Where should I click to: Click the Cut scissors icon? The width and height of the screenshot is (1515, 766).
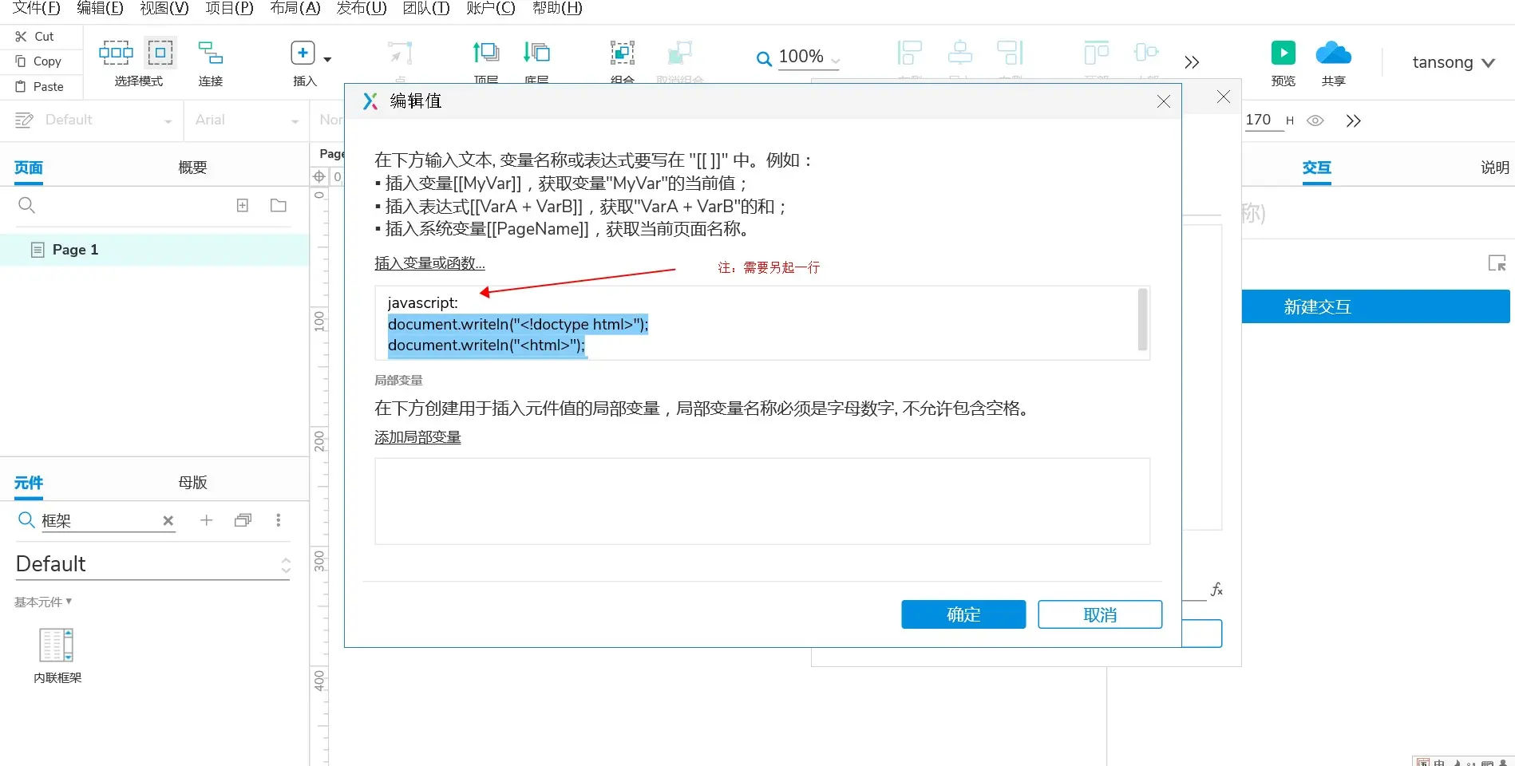[21, 37]
